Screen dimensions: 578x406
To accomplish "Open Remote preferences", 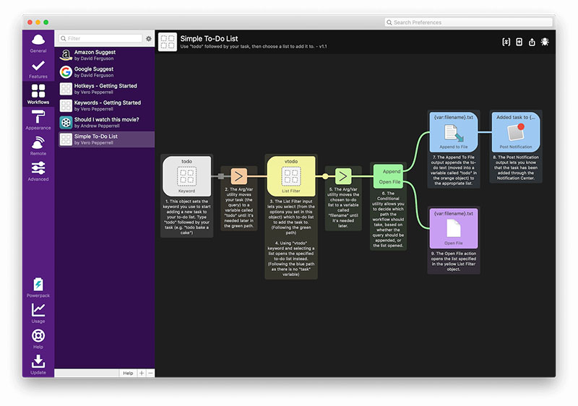I will pyautogui.click(x=38, y=146).
